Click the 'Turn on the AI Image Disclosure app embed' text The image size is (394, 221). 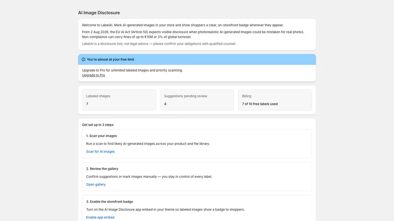coord(165,210)
